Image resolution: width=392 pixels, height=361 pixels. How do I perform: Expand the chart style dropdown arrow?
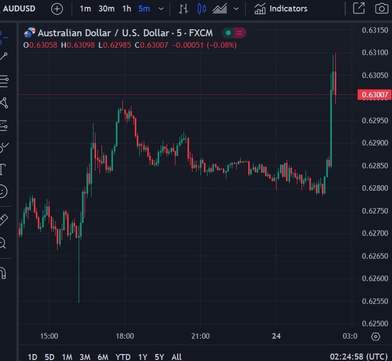[x=236, y=9]
